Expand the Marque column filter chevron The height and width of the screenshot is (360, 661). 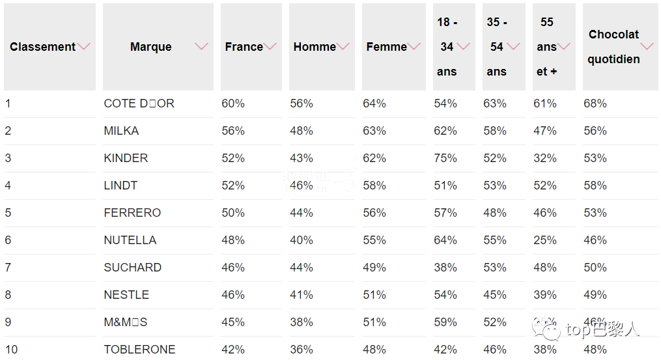coord(201,46)
